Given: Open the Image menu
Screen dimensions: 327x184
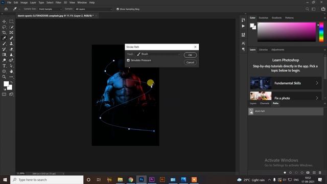Looking at the screenshot, I should coord(24,3).
